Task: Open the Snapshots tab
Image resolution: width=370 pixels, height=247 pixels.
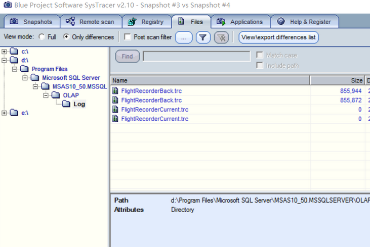Action: tap(32, 22)
